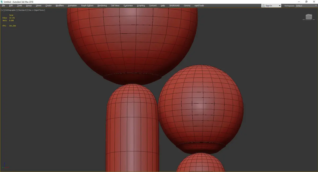Click the Verts count statistic

8,20
